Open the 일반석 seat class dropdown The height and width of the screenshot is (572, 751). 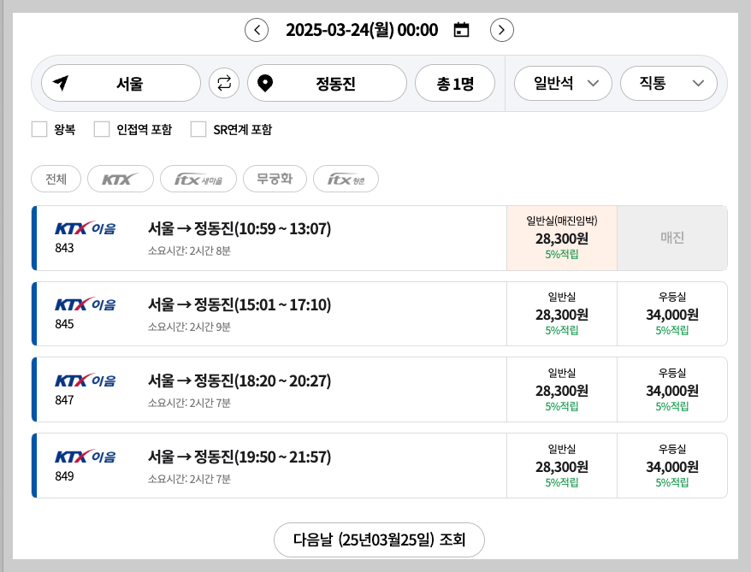pos(562,83)
